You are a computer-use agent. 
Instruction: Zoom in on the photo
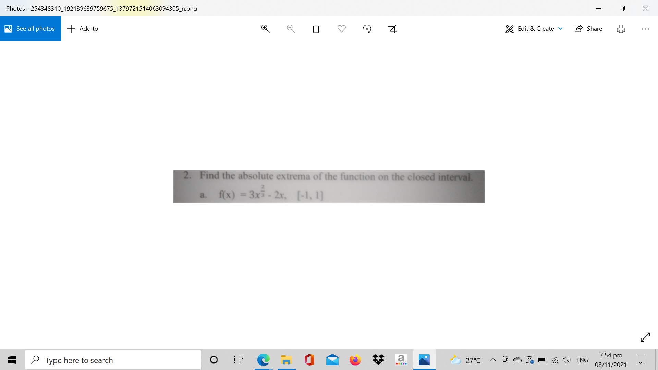pos(266,28)
